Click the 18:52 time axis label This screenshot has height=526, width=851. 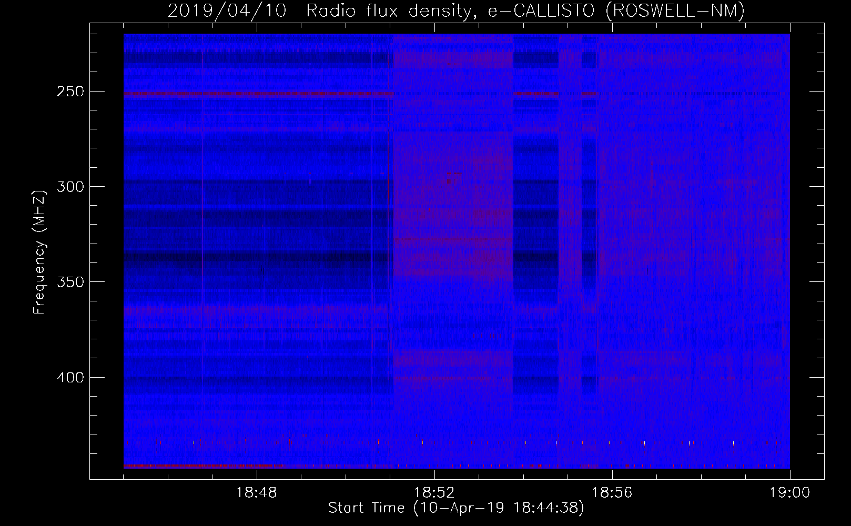[434, 493]
